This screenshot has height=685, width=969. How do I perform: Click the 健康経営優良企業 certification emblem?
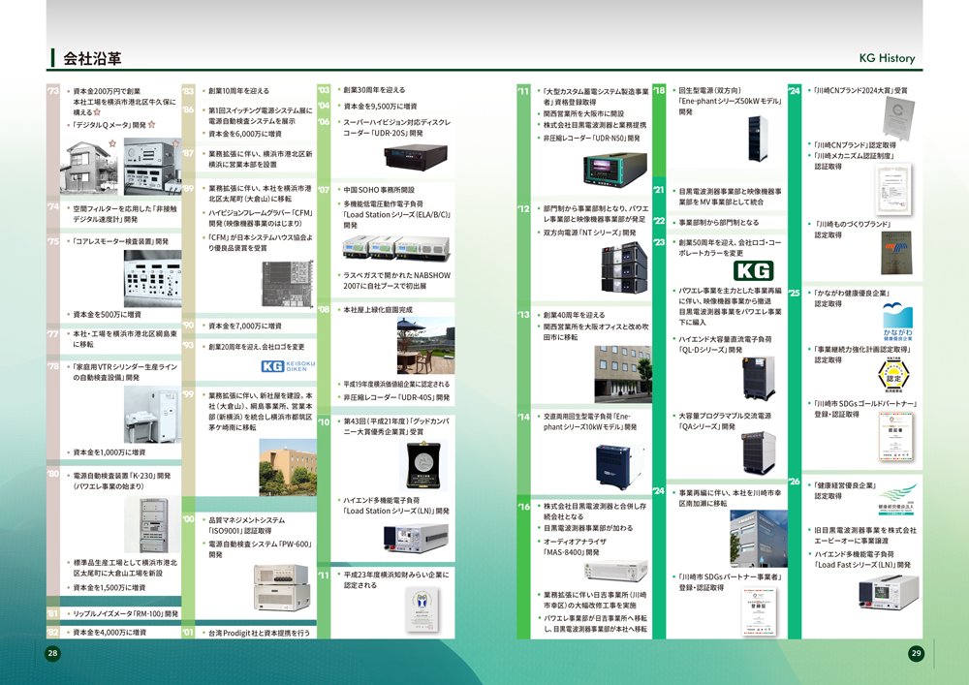[x=895, y=497]
